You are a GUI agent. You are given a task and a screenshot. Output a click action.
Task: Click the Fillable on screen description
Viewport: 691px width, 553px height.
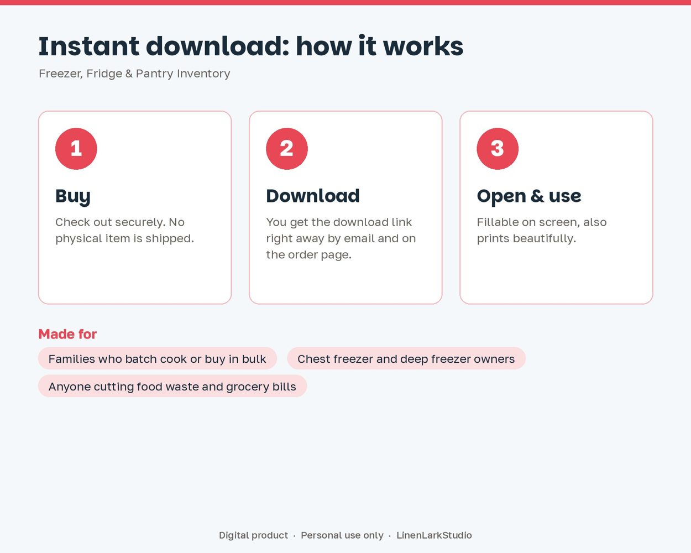(x=542, y=230)
